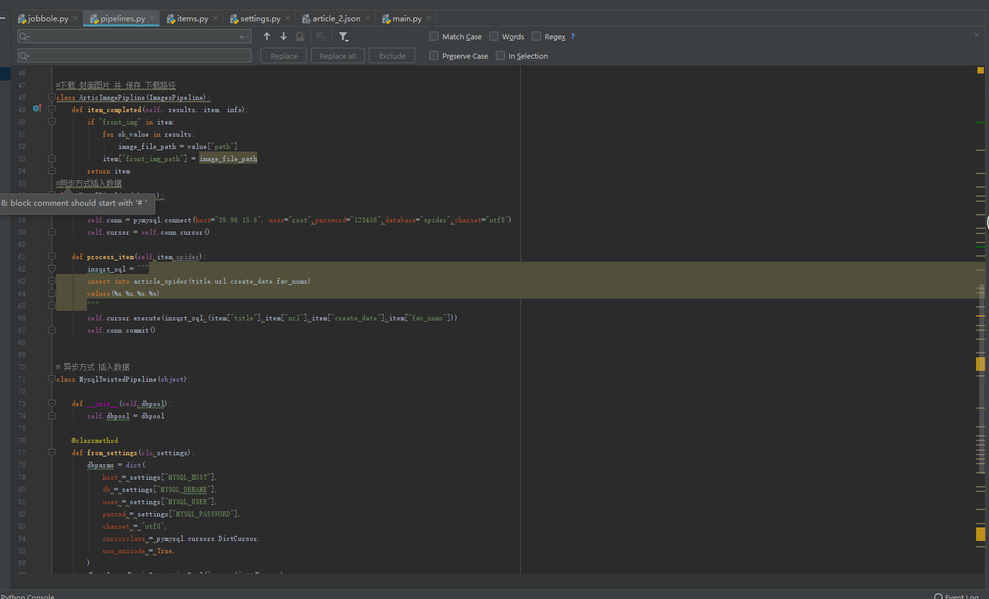Jump to next search occurrence arrow
Image resolution: width=989 pixels, height=599 pixels.
pos(284,37)
